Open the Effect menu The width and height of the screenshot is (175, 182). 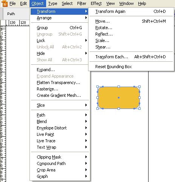tap(96, 3)
